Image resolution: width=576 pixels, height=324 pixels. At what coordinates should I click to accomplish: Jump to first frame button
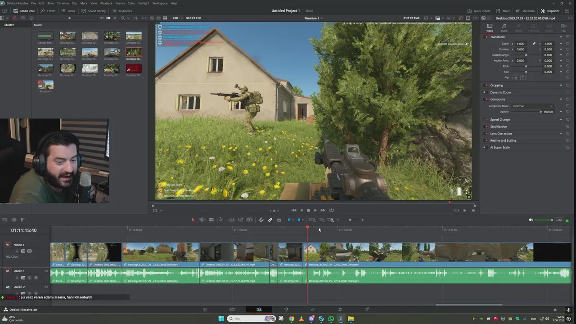(x=294, y=210)
